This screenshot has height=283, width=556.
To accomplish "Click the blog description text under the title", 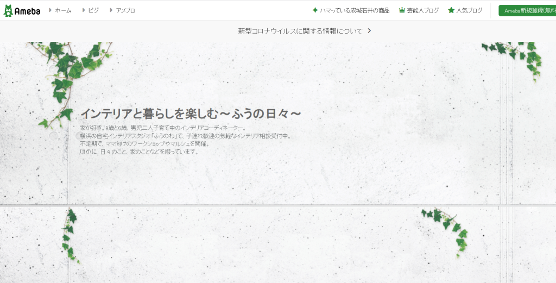I will tap(186, 140).
